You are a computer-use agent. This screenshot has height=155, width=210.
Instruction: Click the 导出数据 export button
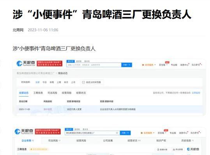tap(178, 150)
